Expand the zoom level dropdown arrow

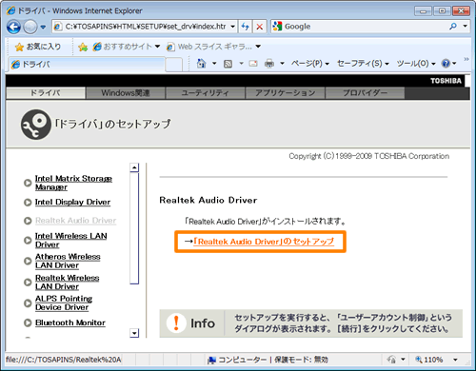click(455, 360)
